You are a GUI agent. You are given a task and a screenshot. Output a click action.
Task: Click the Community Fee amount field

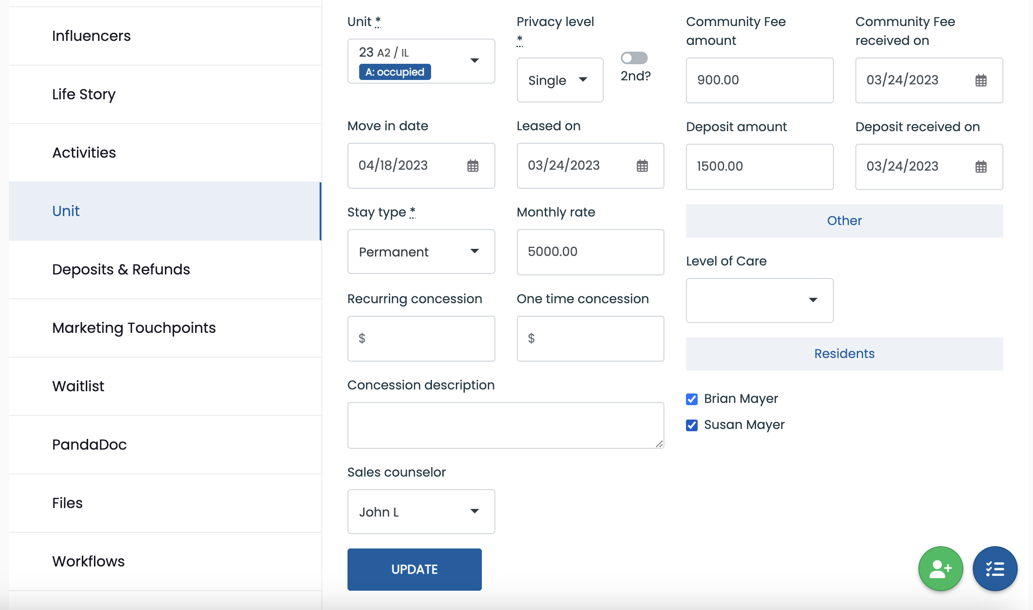[760, 80]
